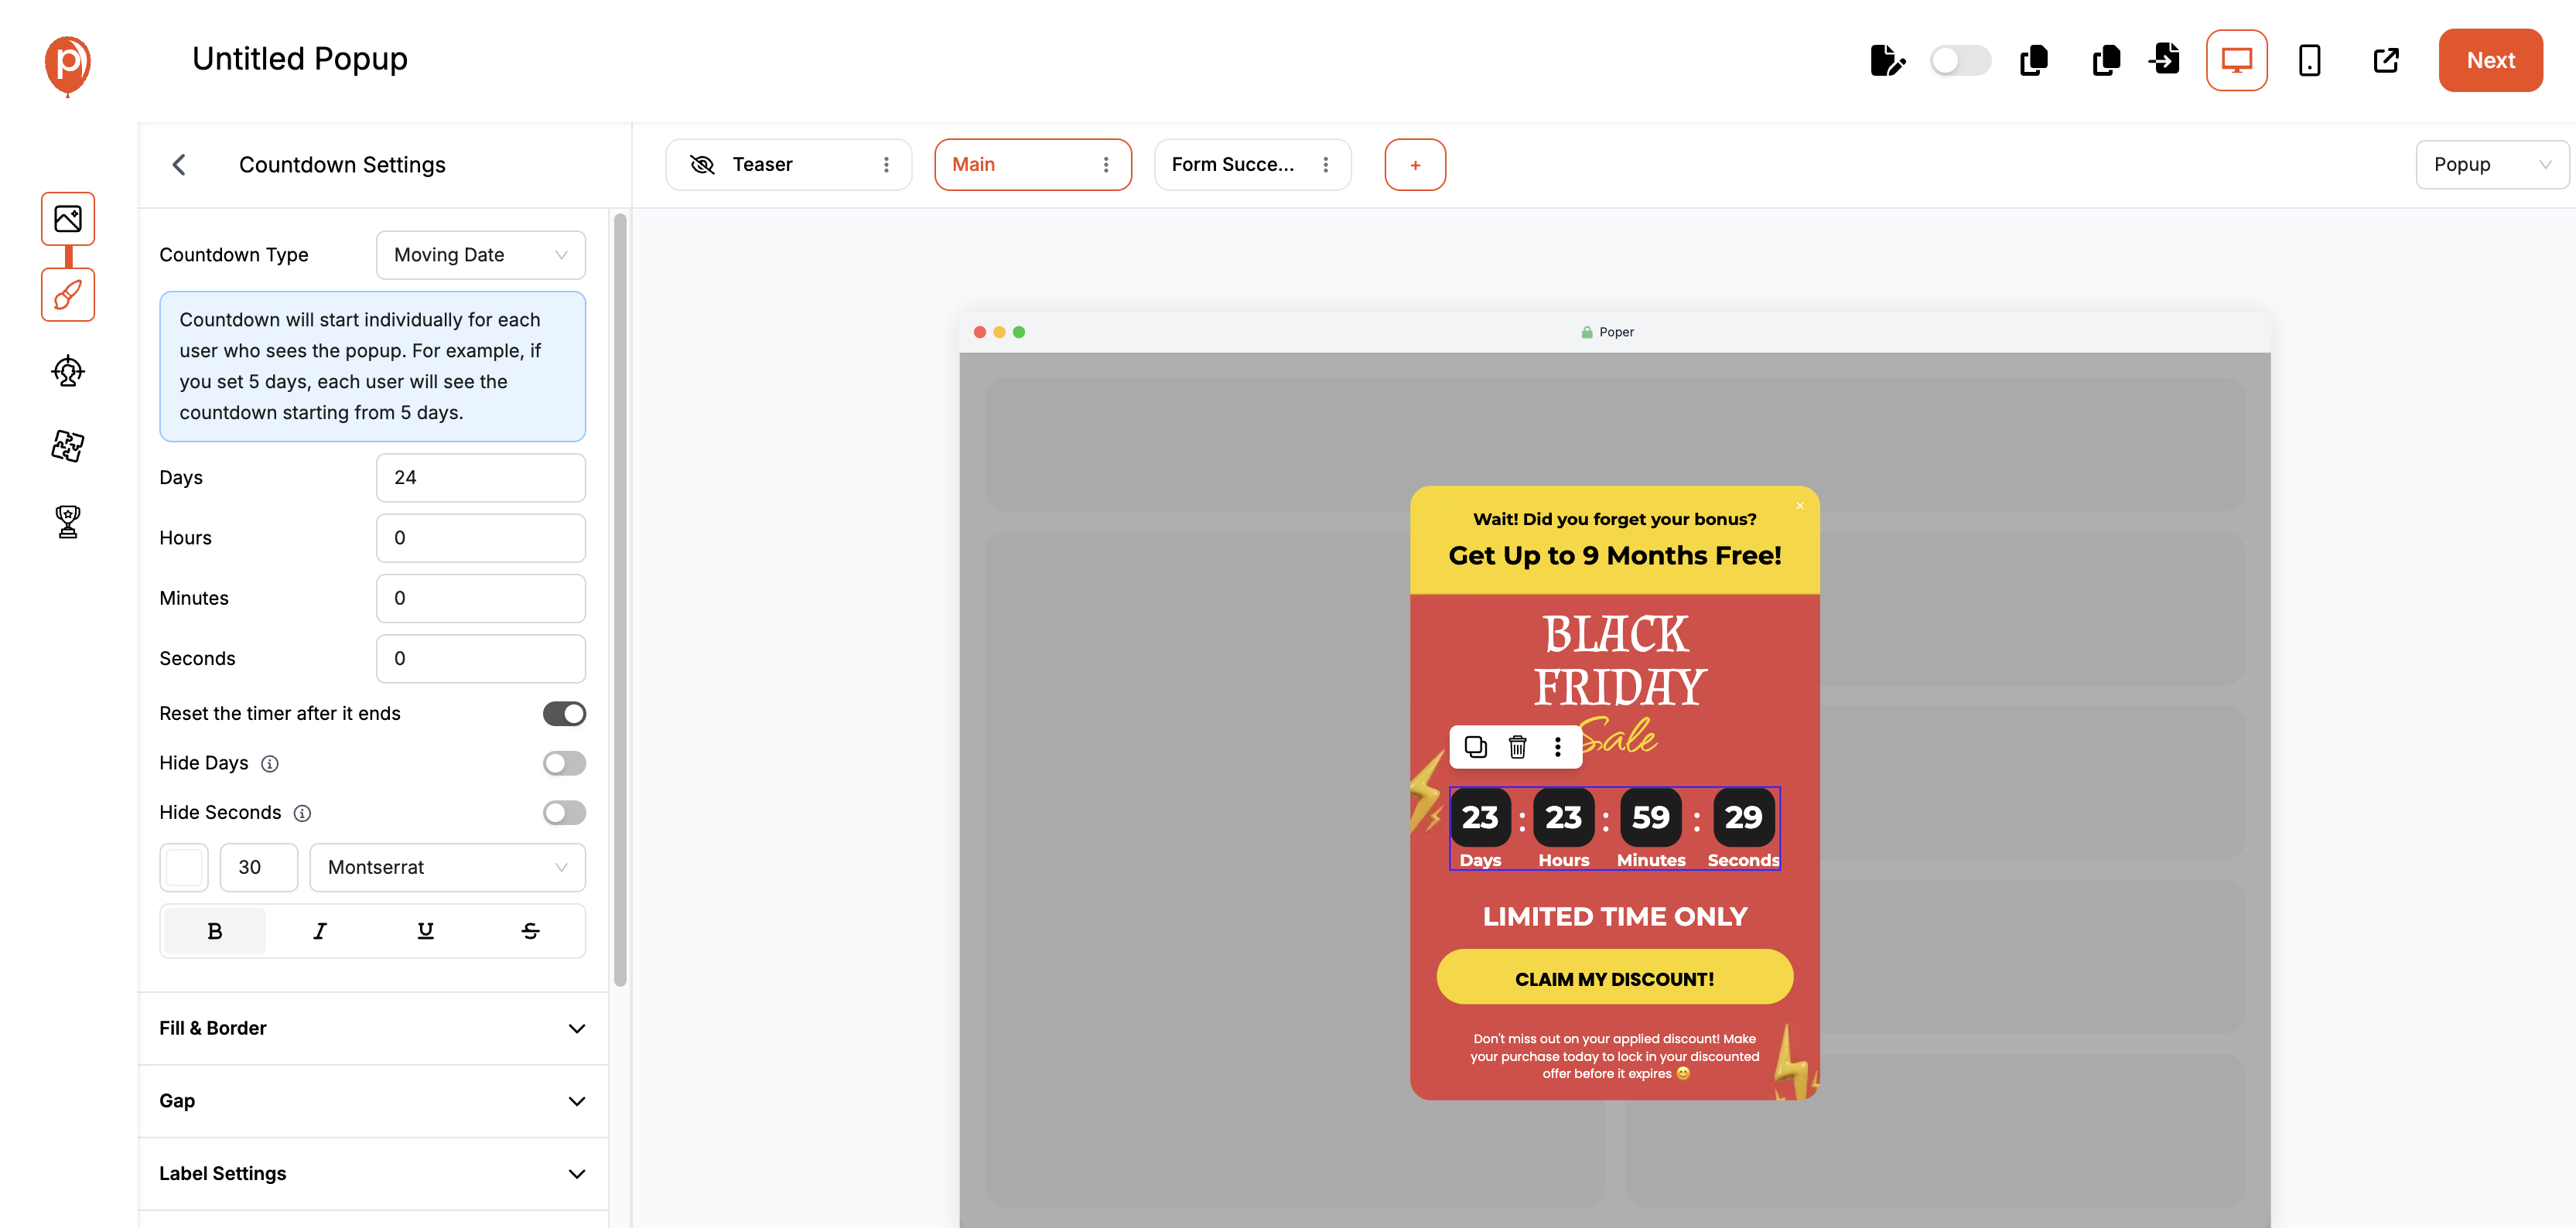Open the targeting crosshair sidebar icon
Image resolution: width=2576 pixels, height=1228 pixels.
pyautogui.click(x=68, y=371)
